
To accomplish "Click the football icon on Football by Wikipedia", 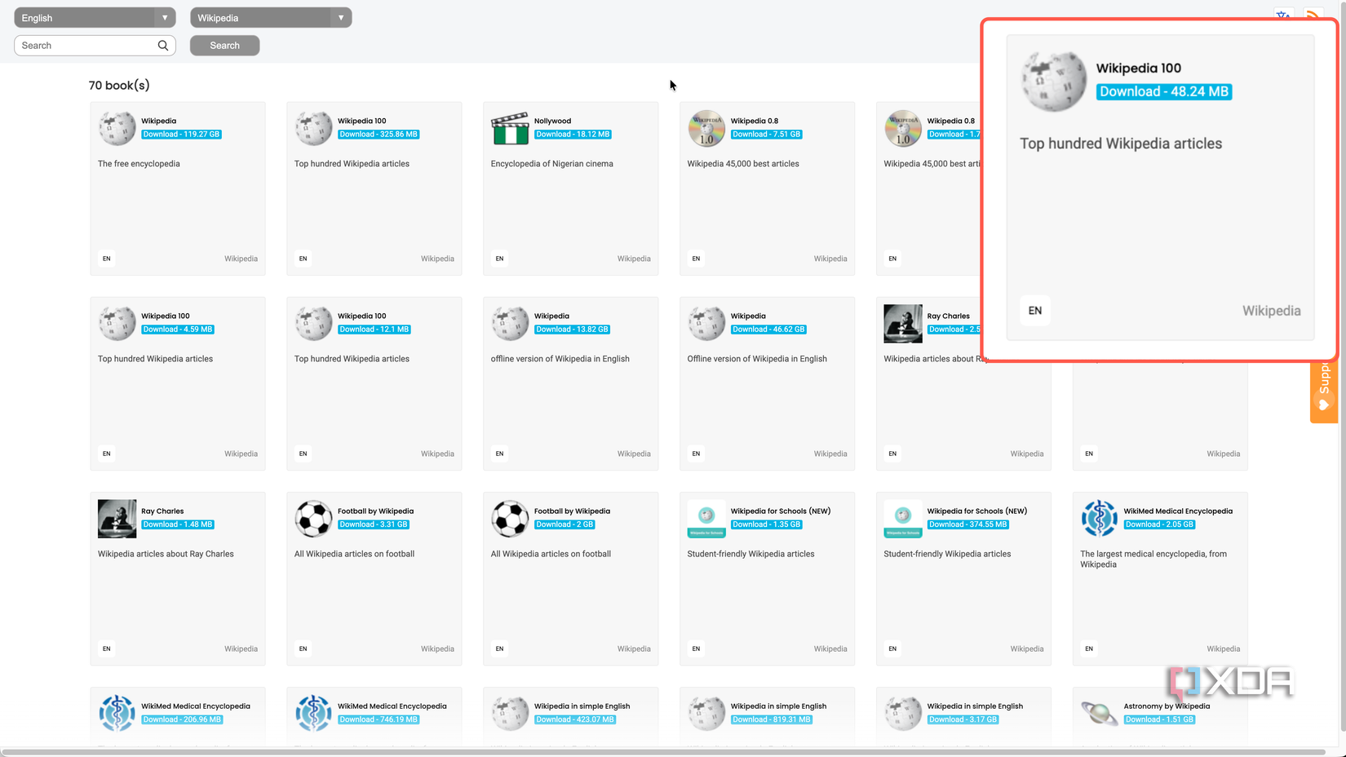I will tap(312, 518).
